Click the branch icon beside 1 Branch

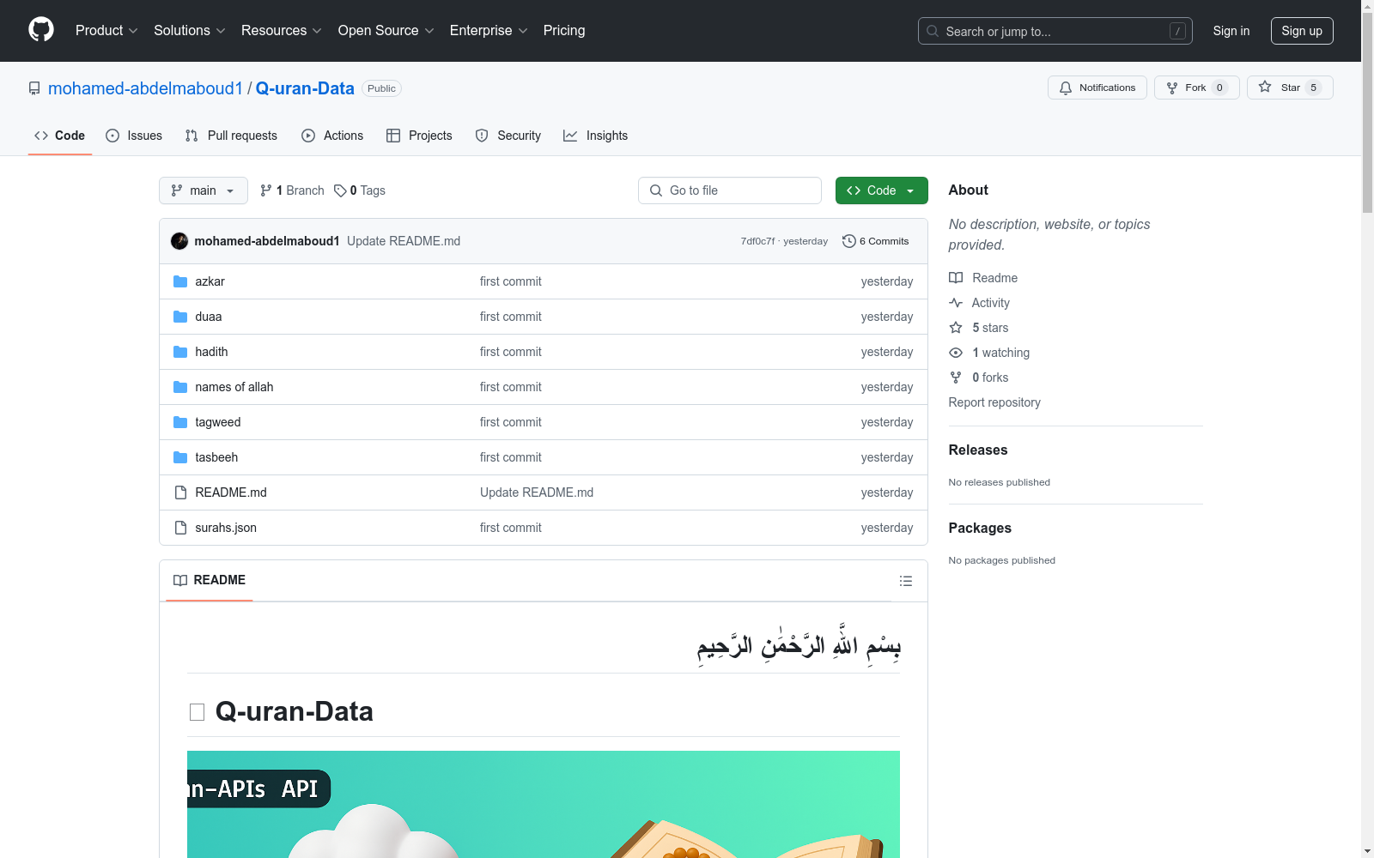266,190
